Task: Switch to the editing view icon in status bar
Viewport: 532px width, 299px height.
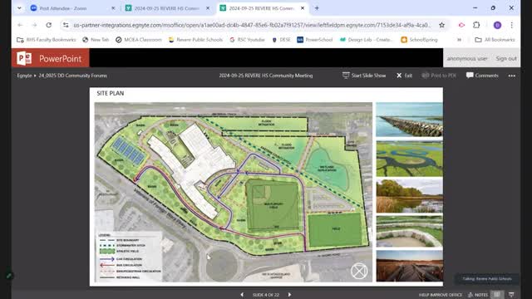Action: (497, 295)
